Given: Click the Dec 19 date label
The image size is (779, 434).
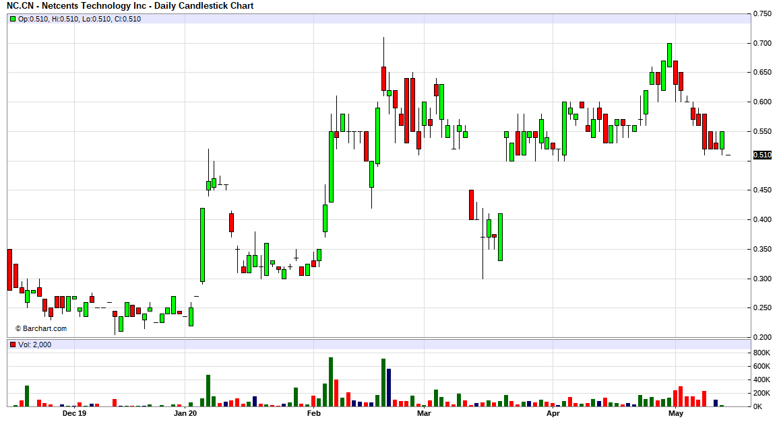Looking at the screenshot, I should 74,413.
